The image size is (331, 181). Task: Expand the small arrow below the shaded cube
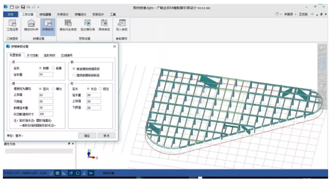click(322, 71)
